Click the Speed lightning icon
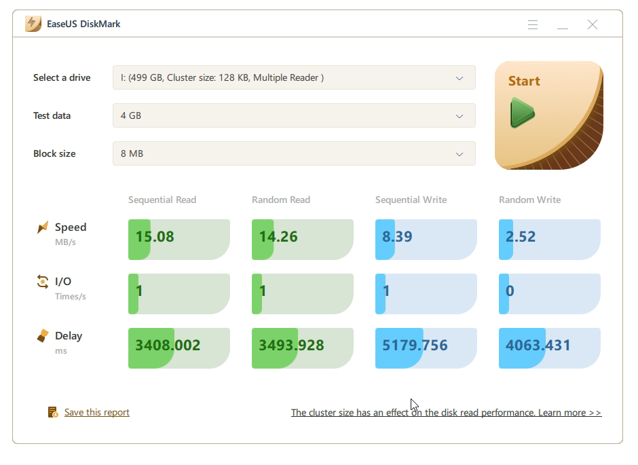 pos(43,227)
